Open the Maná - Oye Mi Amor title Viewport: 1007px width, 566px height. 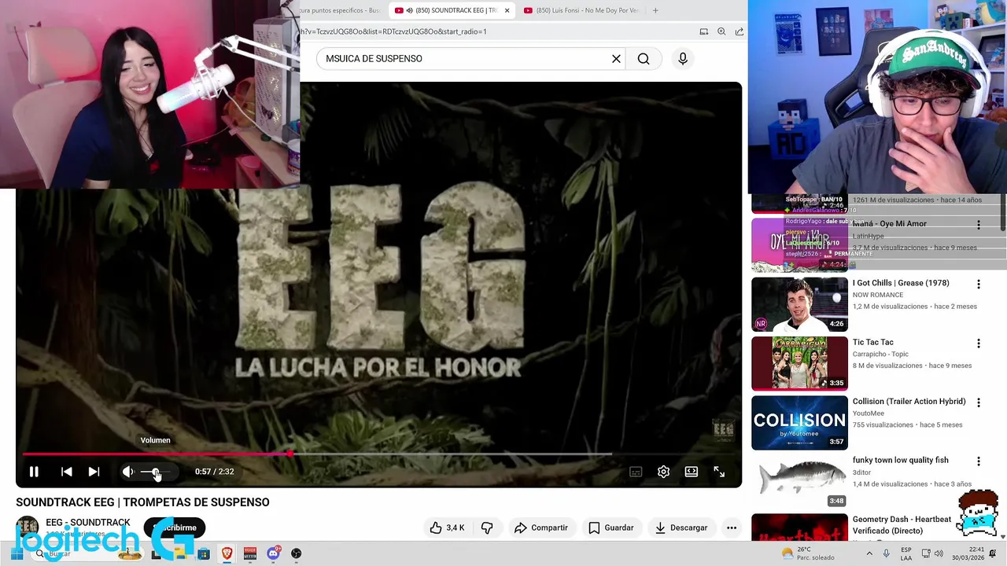[x=889, y=224]
